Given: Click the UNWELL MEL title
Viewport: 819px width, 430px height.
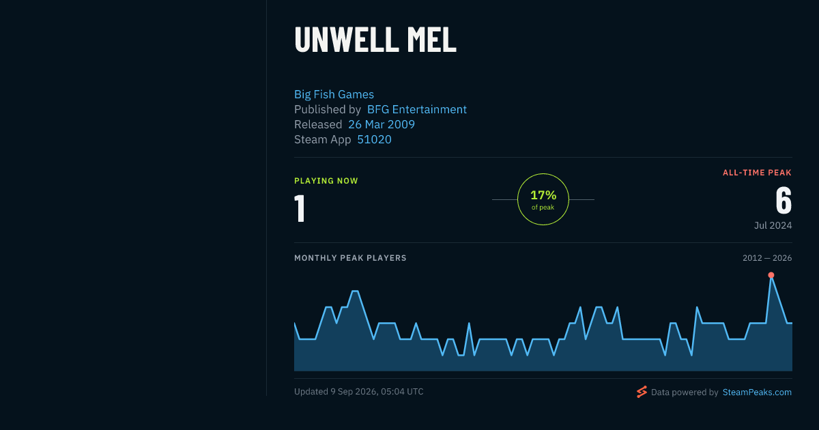Looking at the screenshot, I should pos(375,40).
